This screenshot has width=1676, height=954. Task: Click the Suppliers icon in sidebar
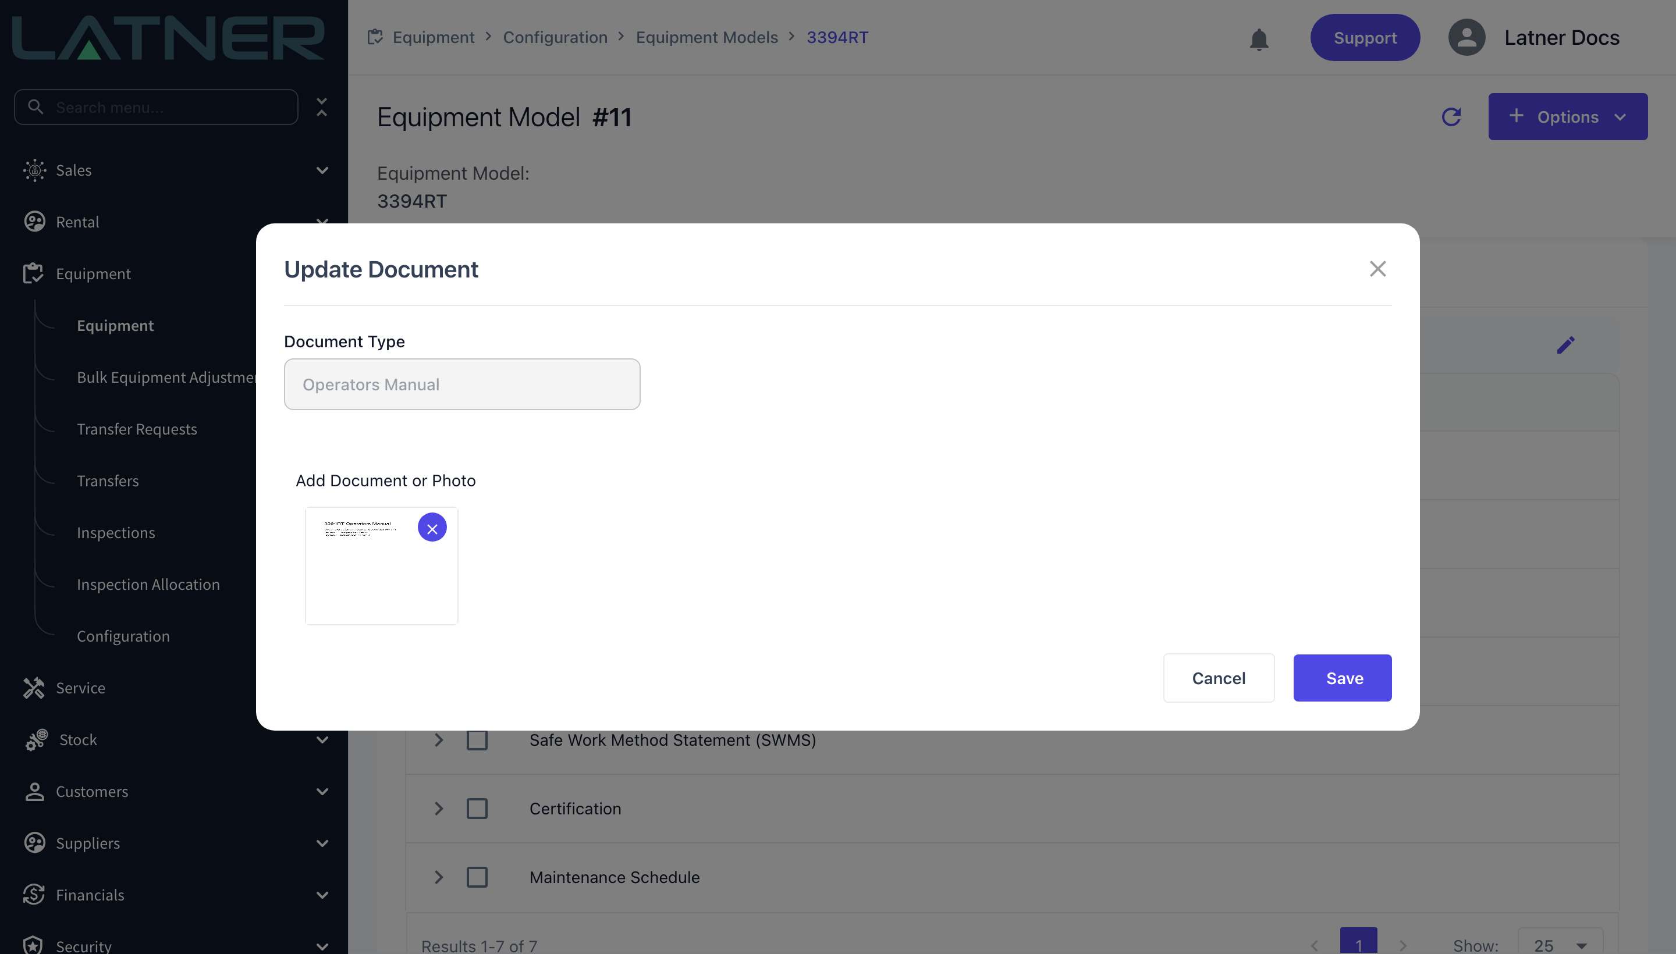click(34, 843)
